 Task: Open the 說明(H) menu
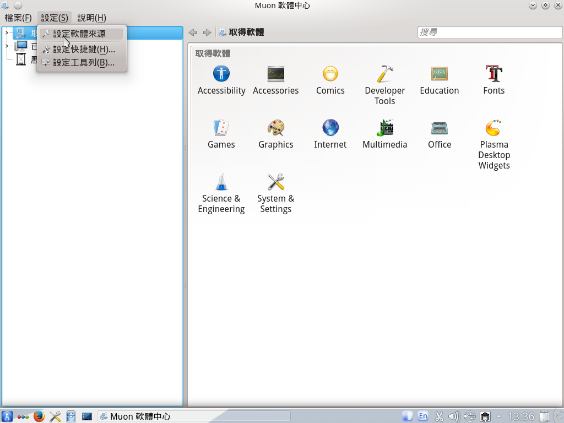(x=91, y=18)
